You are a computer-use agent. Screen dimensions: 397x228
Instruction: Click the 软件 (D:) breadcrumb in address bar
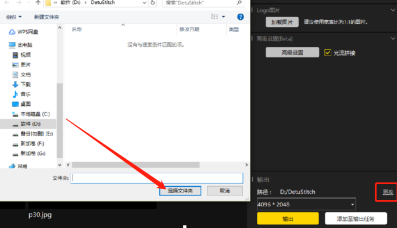tap(70, 2)
